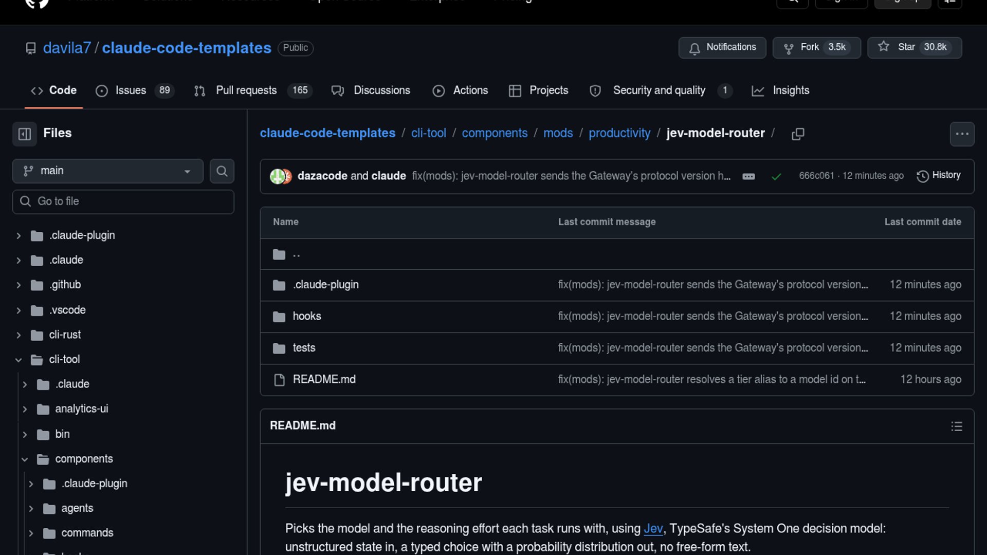Screen dimensions: 987x555
Task: Click the search files magnifier button
Action: tap(222, 171)
